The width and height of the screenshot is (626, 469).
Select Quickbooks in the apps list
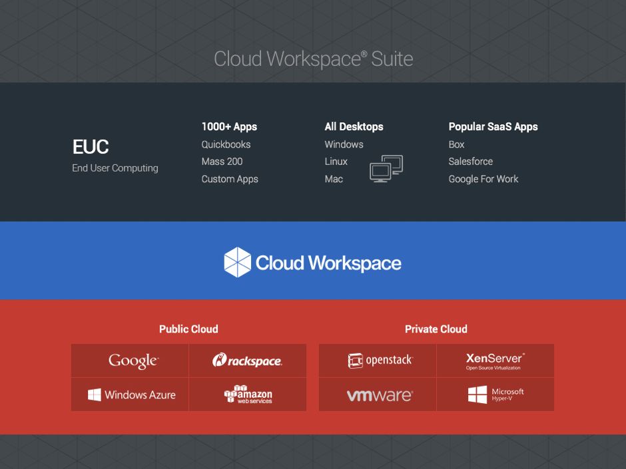[x=226, y=144]
